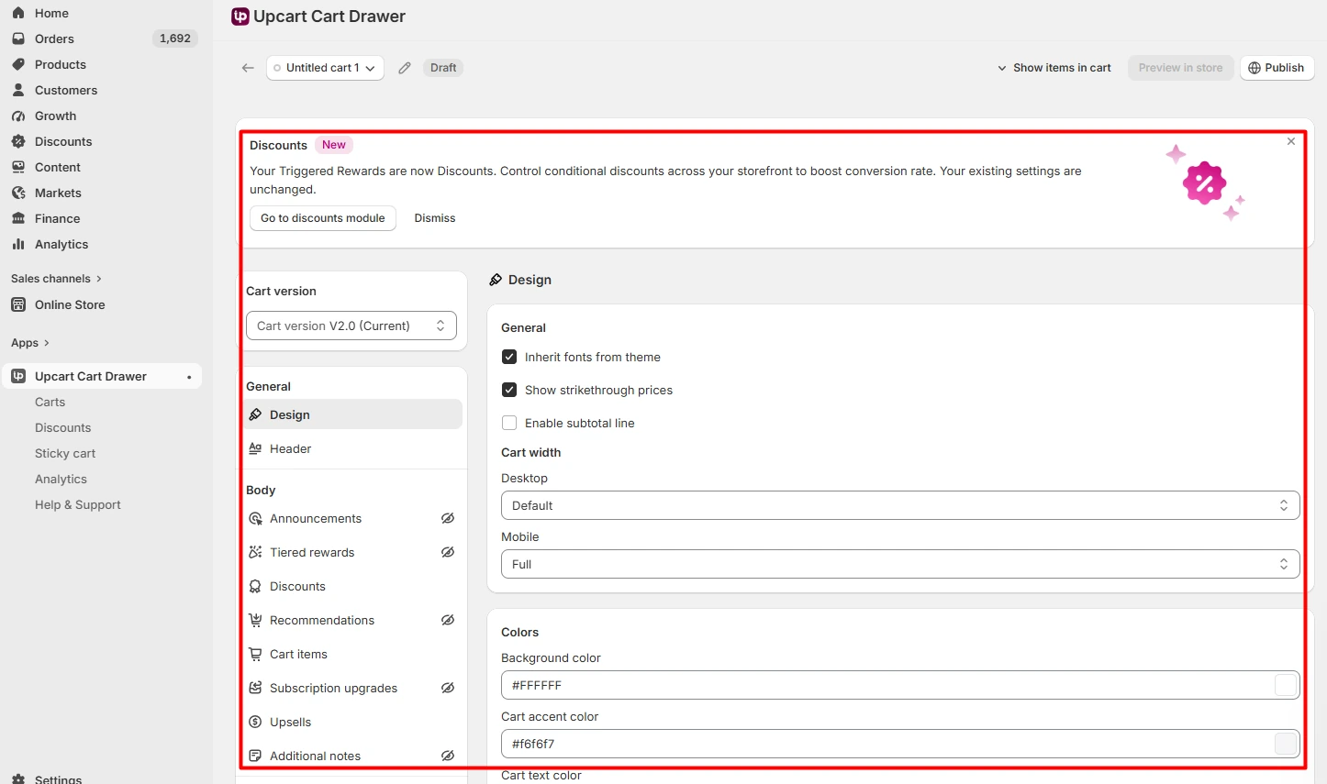Click the Header text icon
1327x784 pixels.
[x=256, y=448]
